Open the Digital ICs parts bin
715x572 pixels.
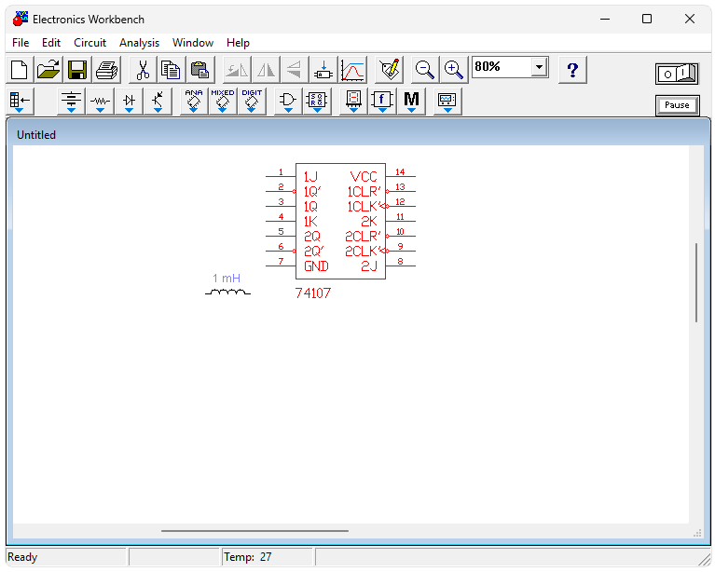[x=252, y=102]
